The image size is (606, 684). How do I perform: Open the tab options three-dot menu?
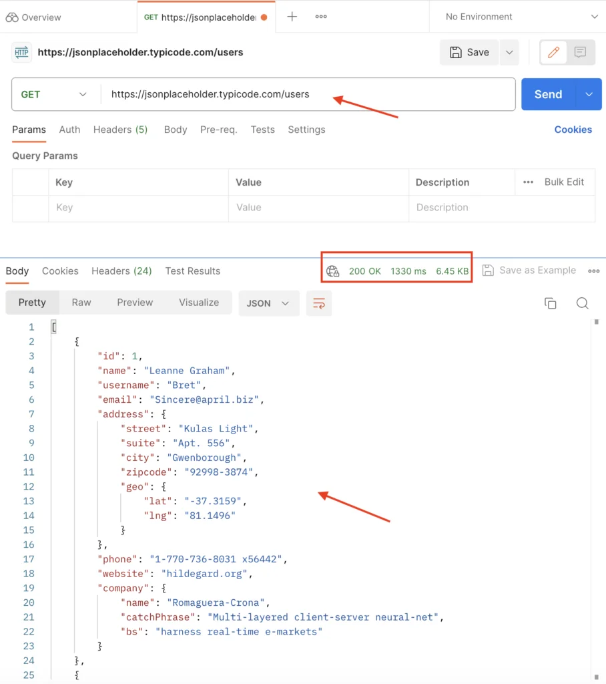coord(321,17)
